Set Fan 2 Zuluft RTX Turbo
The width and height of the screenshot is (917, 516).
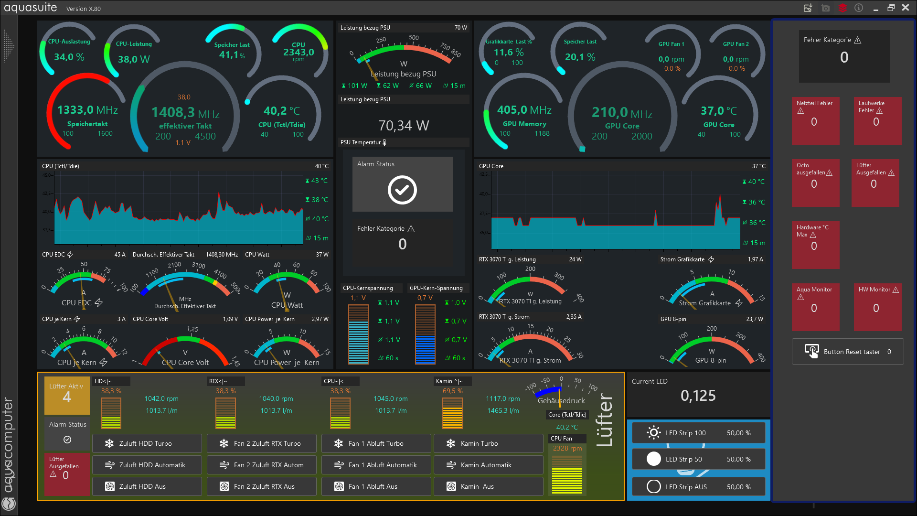click(x=261, y=443)
